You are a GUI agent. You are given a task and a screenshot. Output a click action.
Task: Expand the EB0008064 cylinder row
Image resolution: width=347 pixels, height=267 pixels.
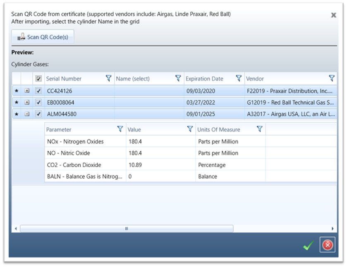27,103
